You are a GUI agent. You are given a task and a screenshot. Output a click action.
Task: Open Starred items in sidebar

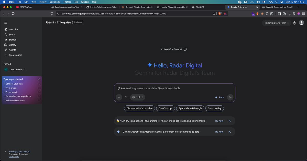pos(10,40)
